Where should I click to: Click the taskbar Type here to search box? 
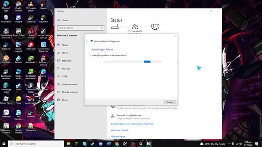(x=36, y=144)
